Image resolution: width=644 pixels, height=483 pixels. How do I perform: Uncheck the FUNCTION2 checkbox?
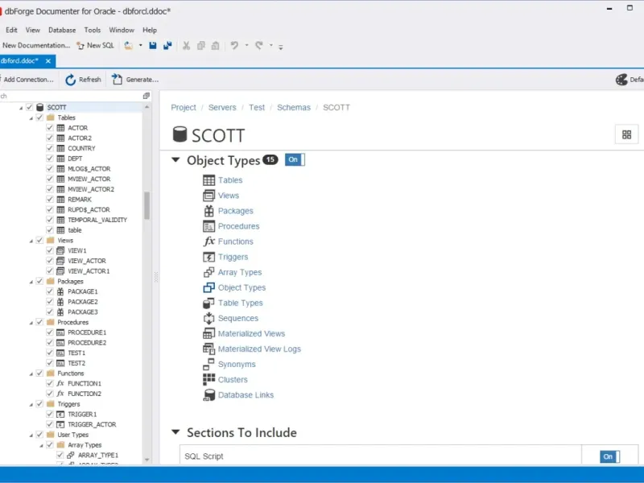[x=50, y=394]
